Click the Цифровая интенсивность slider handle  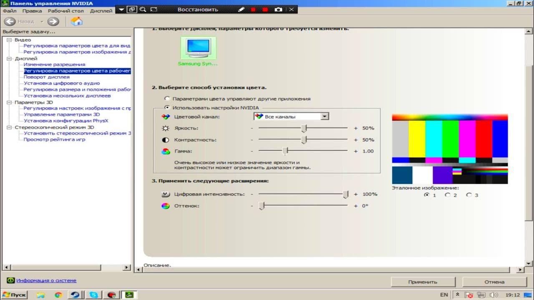346,194
